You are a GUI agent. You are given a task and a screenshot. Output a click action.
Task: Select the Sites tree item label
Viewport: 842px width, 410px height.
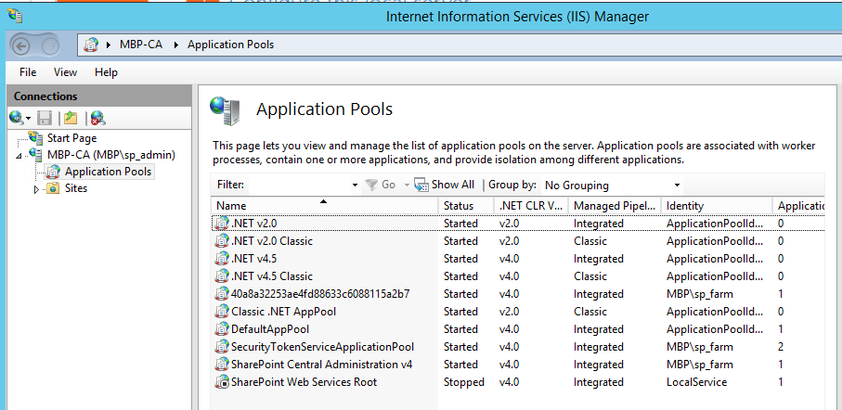76,188
